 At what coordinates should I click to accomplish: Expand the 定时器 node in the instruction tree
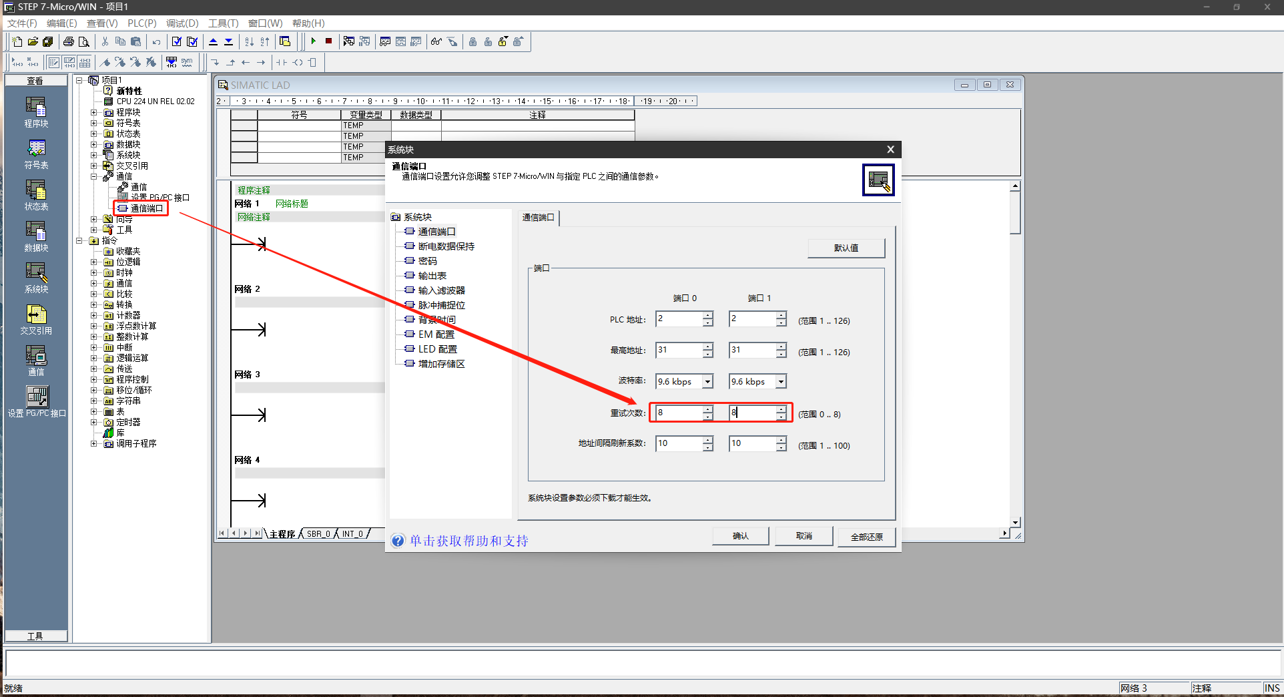point(94,423)
